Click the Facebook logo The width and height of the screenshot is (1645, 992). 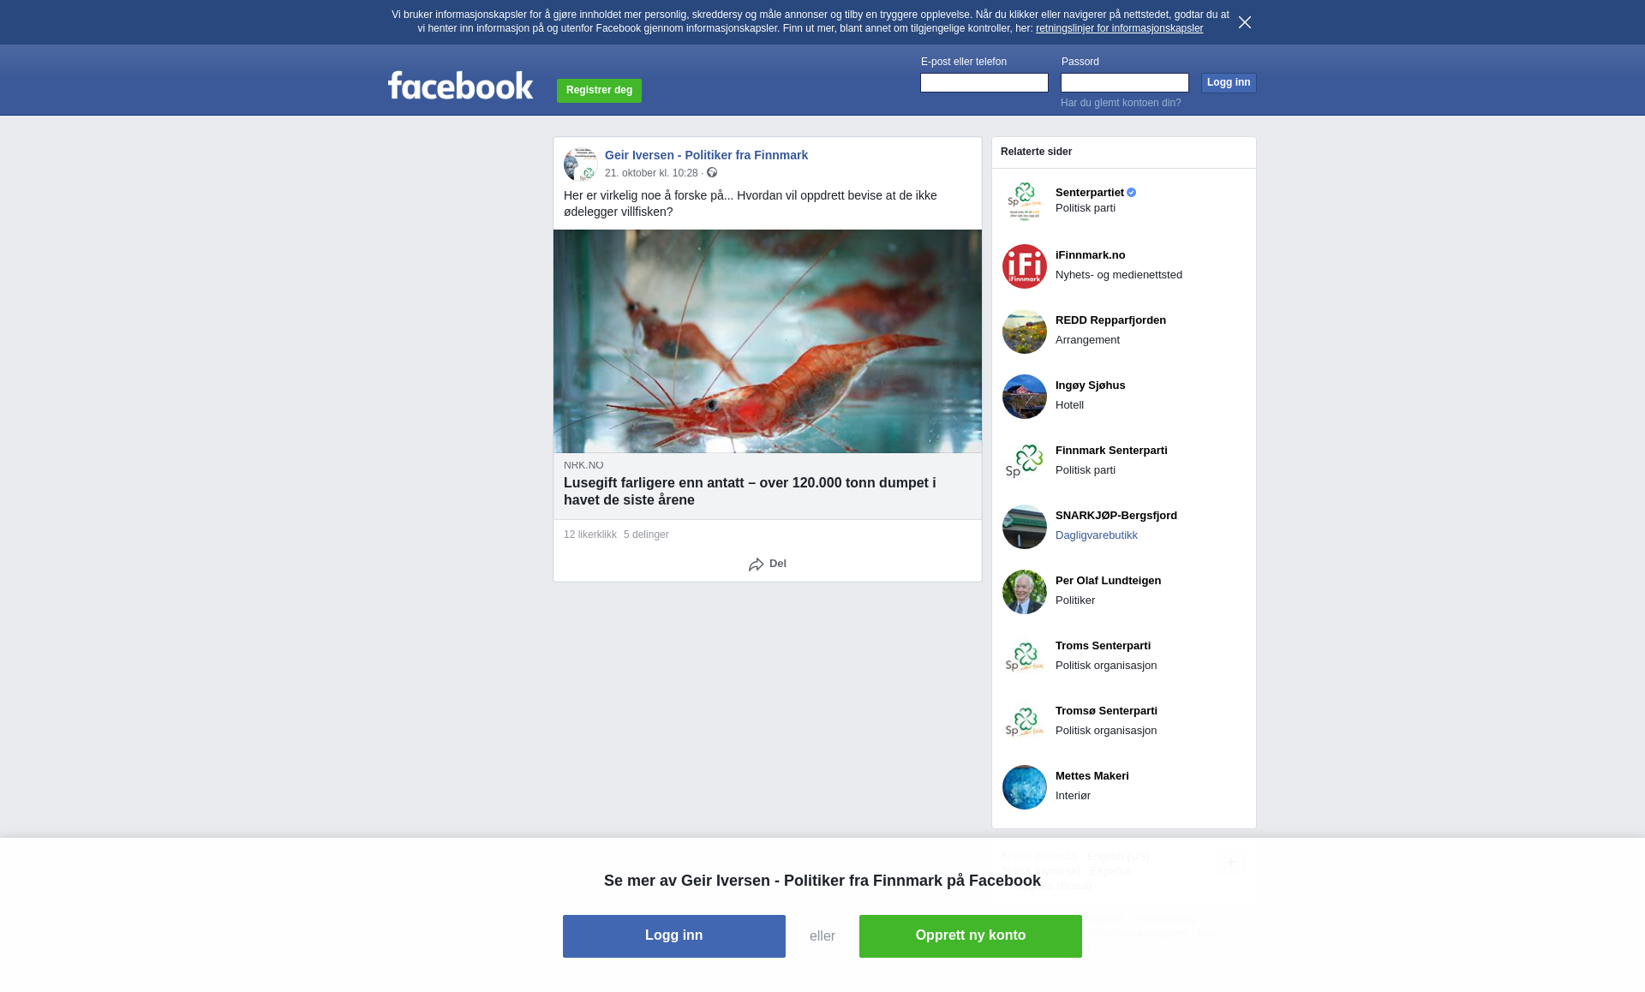[461, 86]
